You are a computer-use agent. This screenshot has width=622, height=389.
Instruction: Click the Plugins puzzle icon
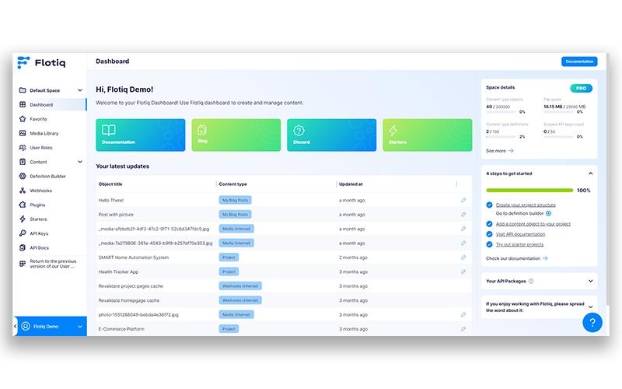[x=23, y=205]
